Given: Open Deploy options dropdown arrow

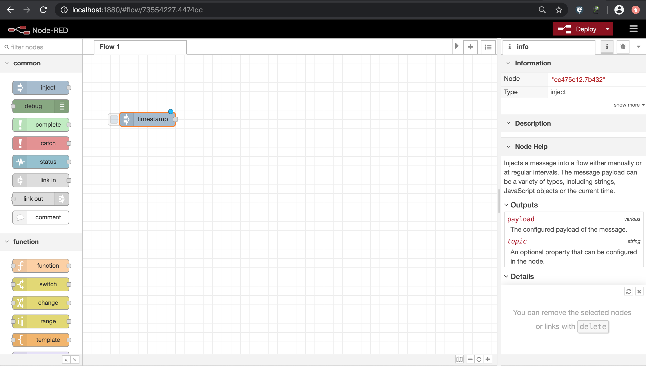Looking at the screenshot, I should [607, 29].
